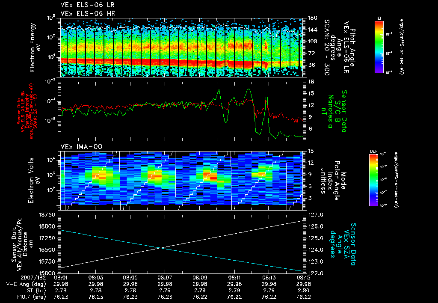Click the '16500' distance axis tick

[47, 250]
